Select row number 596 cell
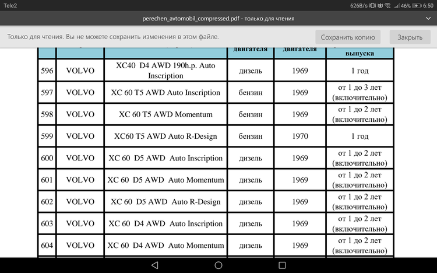 tap(47, 71)
